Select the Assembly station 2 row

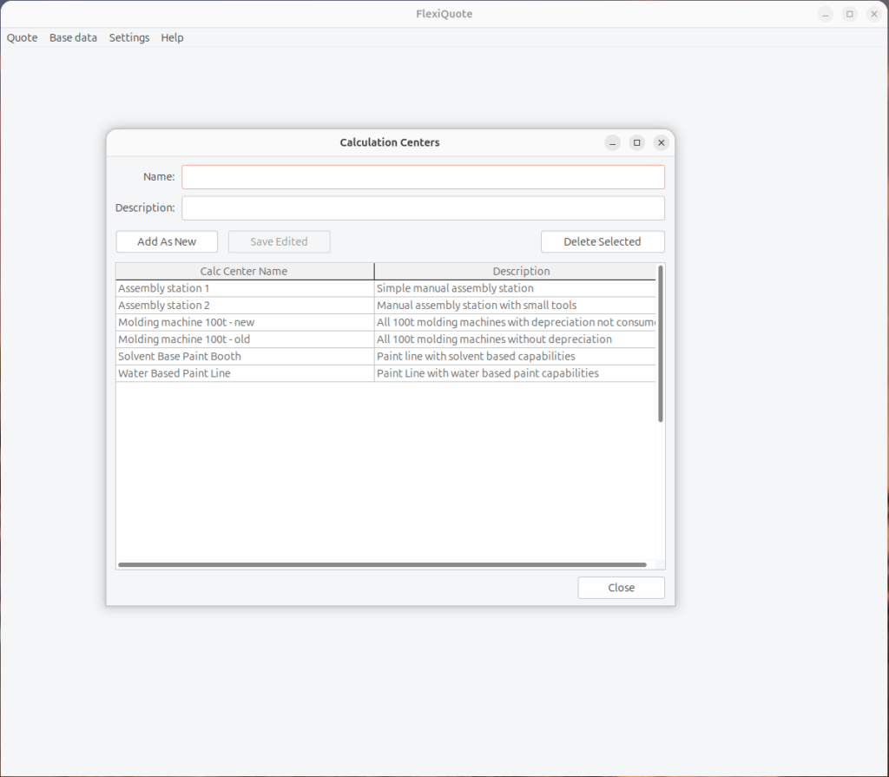(244, 306)
